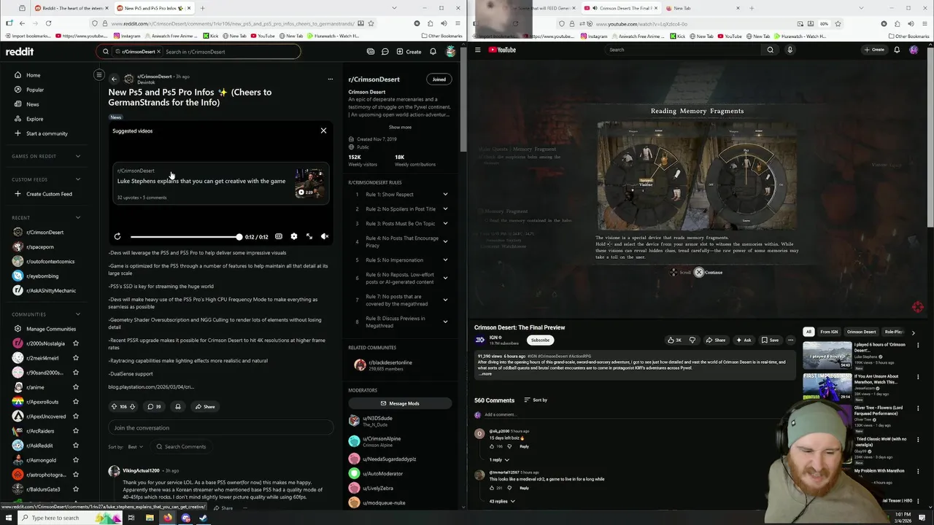The height and width of the screenshot is (525, 934).
Task: Click Message Mods button
Action: point(400,403)
